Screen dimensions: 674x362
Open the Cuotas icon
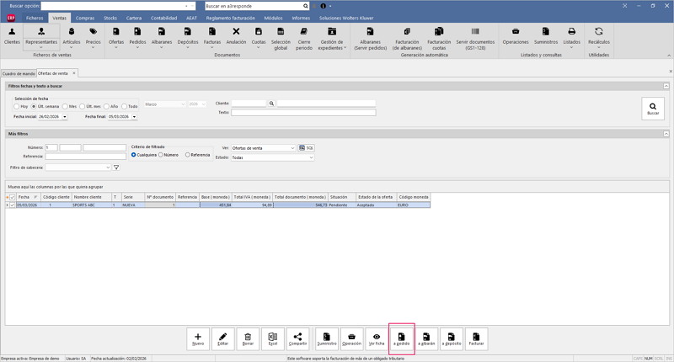pyautogui.click(x=259, y=36)
